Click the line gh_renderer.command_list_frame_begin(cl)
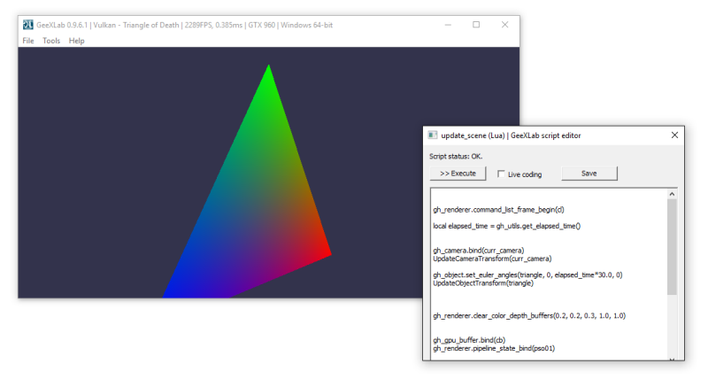Screen dimensions: 708x379 click(498, 210)
